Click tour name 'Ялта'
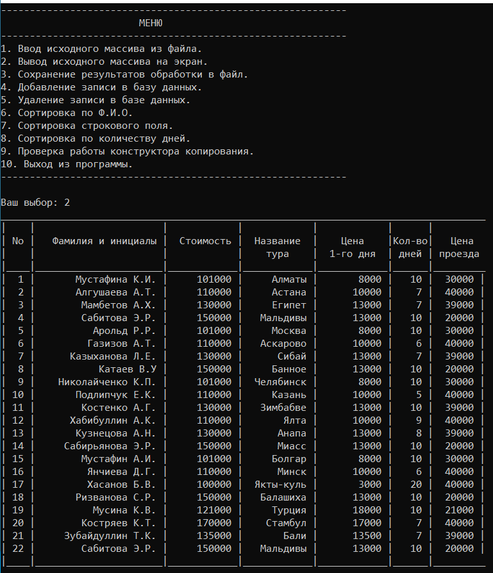This screenshot has height=573, width=493. click(295, 420)
